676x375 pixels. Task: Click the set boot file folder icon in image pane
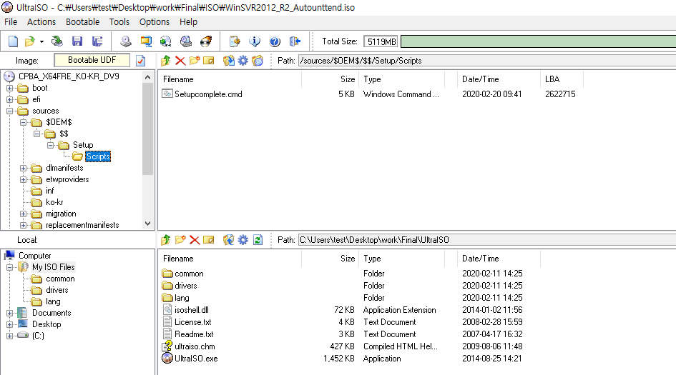pyautogui.click(x=258, y=61)
